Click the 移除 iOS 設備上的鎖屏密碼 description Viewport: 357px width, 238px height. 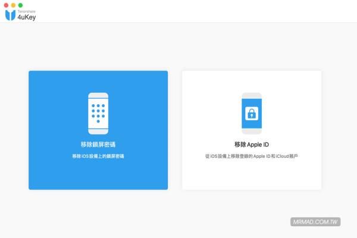coord(98,156)
